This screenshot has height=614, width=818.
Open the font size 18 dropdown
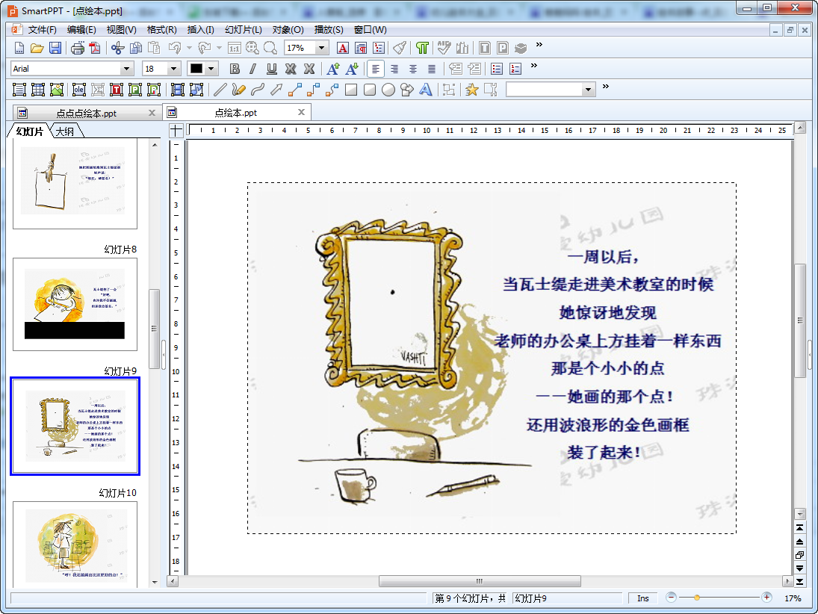[x=174, y=69]
